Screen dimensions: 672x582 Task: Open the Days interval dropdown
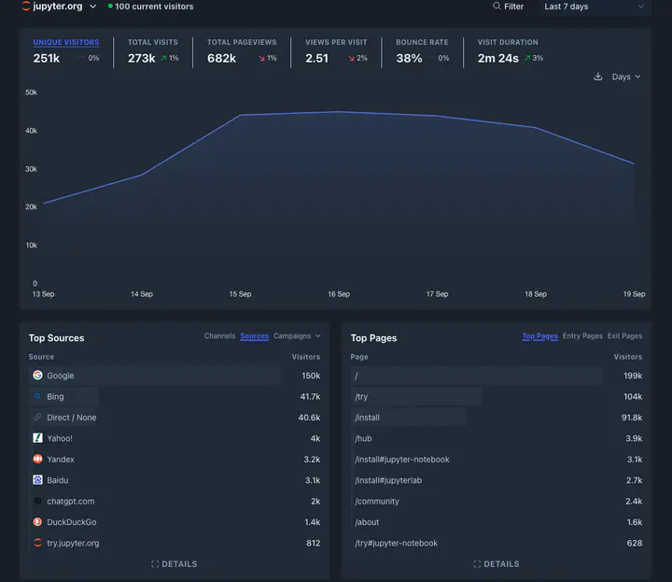click(x=626, y=77)
